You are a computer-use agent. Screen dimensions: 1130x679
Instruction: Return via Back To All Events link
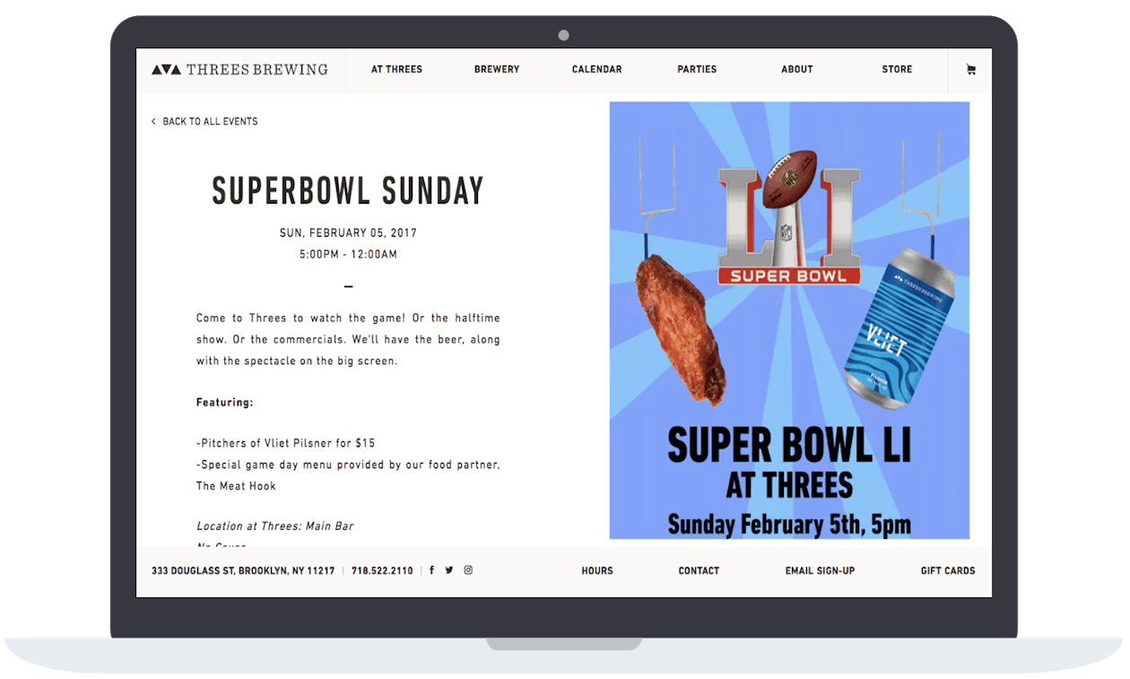click(210, 121)
